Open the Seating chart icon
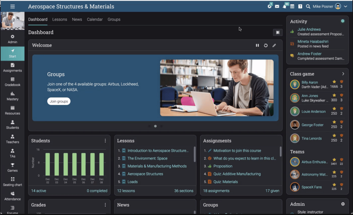The height and width of the screenshot is (215, 353). coord(12,179)
